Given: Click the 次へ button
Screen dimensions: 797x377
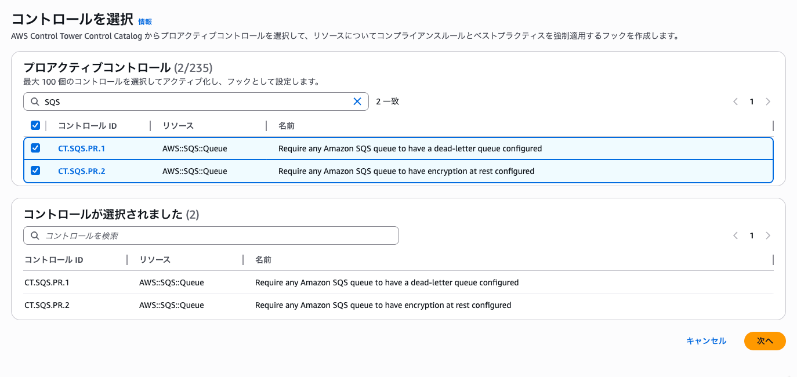Looking at the screenshot, I should click(x=765, y=341).
